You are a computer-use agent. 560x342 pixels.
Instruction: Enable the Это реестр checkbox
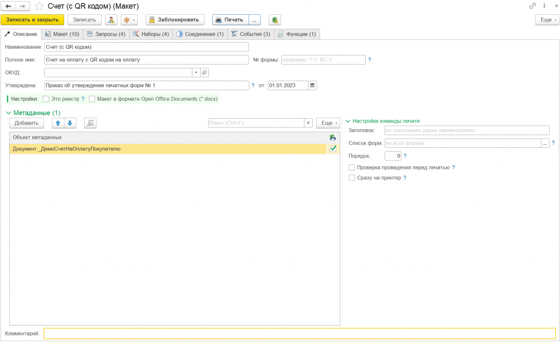click(46, 99)
